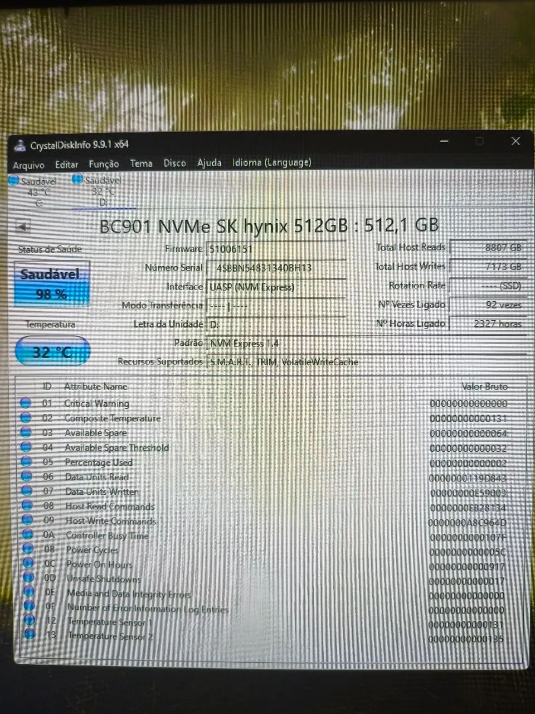Image resolution: width=535 pixels, height=714 pixels.
Task: Click the status dot for Data Units Written
Action: (27, 491)
